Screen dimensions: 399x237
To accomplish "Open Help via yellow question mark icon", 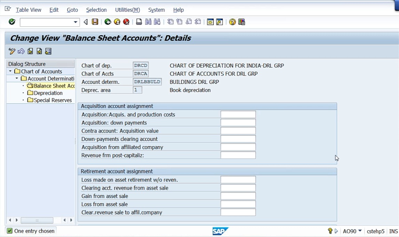I will tap(232, 22).
